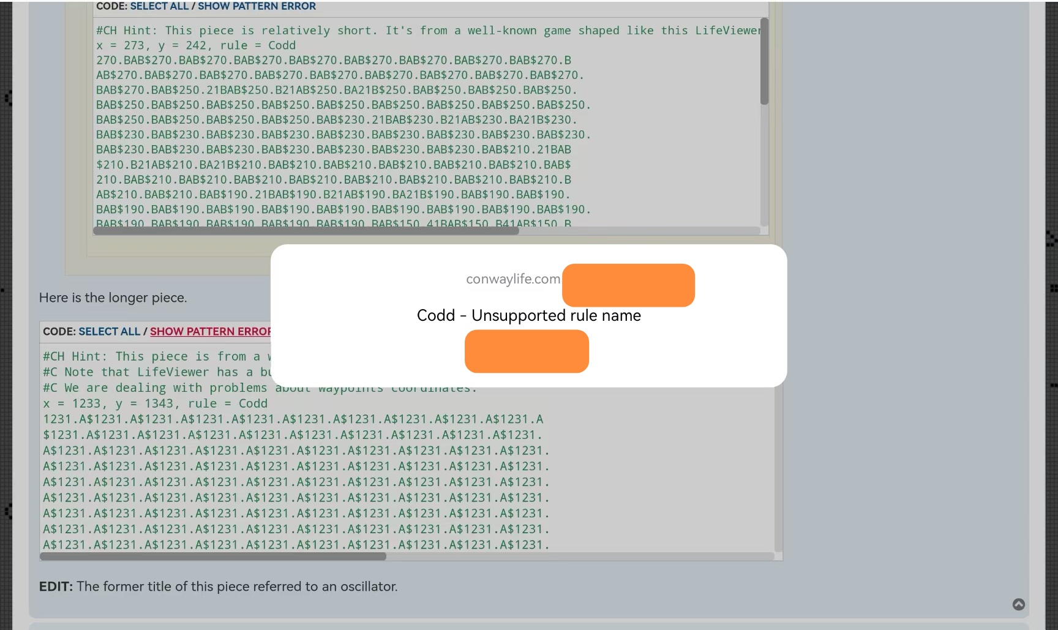Click the red SHOW PATTERN ERROR link
This screenshot has width=1058, height=630.
[210, 331]
